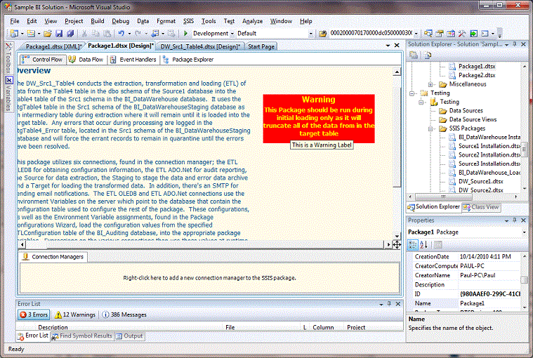Image resolution: width=533 pixels, height=358 pixels.
Task: Select the red Warning annotation box
Action: coord(319,119)
